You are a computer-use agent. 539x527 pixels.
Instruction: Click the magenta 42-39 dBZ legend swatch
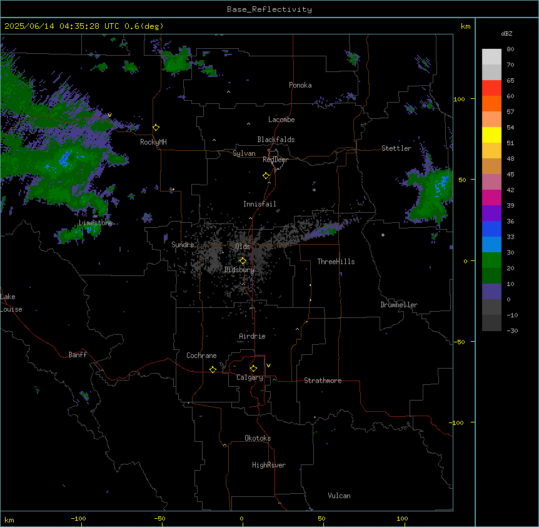(x=491, y=197)
